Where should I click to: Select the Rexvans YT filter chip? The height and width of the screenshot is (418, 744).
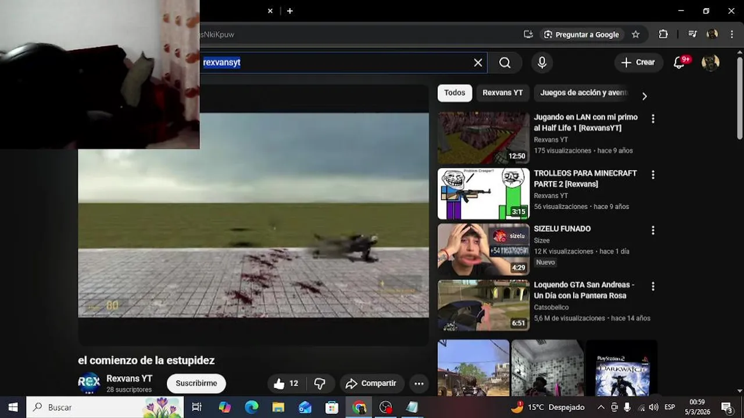pyautogui.click(x=502, y=93)
